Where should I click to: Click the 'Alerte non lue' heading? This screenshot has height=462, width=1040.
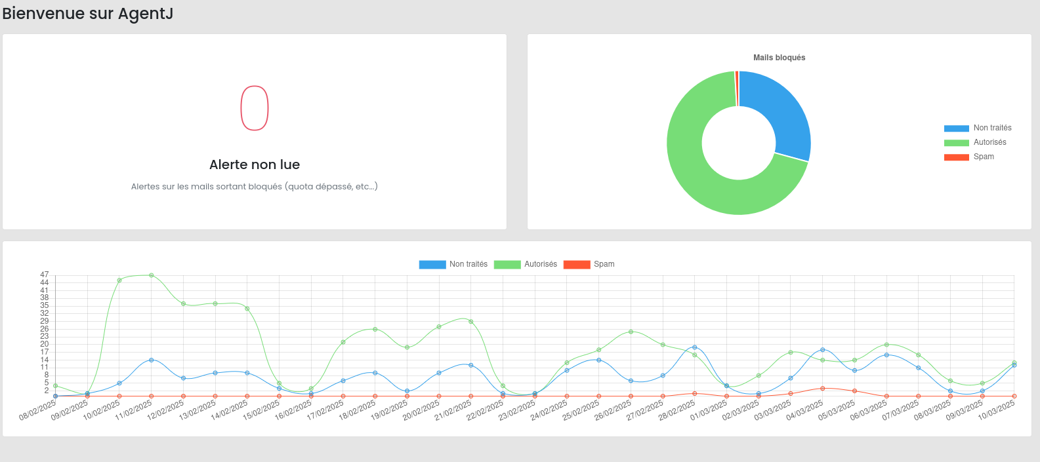point(255,164)
